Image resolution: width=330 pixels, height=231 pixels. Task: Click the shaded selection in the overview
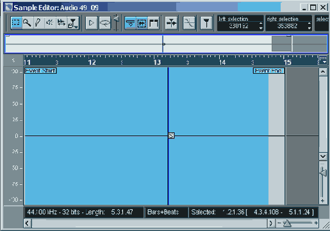coord(281,44)
